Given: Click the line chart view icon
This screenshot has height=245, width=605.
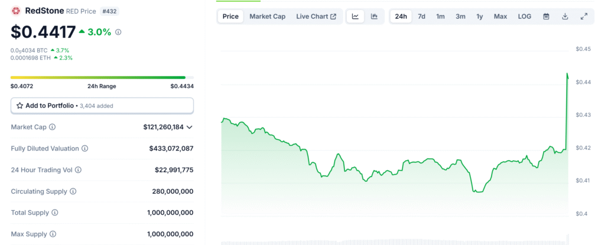Looking at the screenshot, I should (355, 17).
